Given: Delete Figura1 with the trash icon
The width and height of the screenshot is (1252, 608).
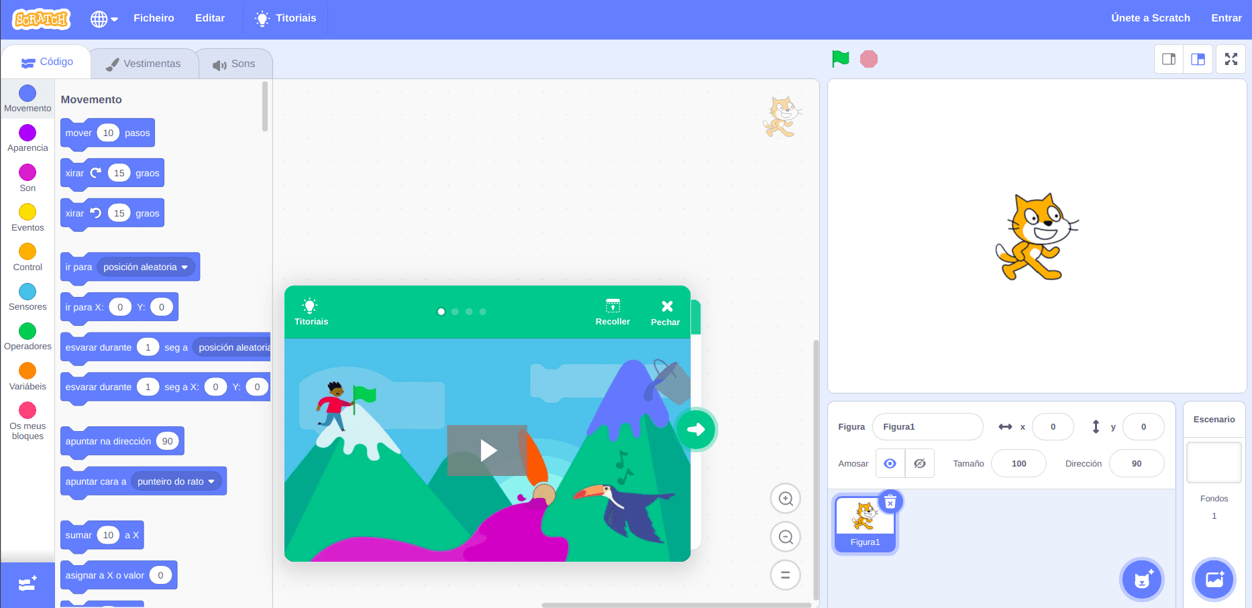Looking at the screenshot, I should click(x=890, y=502).
